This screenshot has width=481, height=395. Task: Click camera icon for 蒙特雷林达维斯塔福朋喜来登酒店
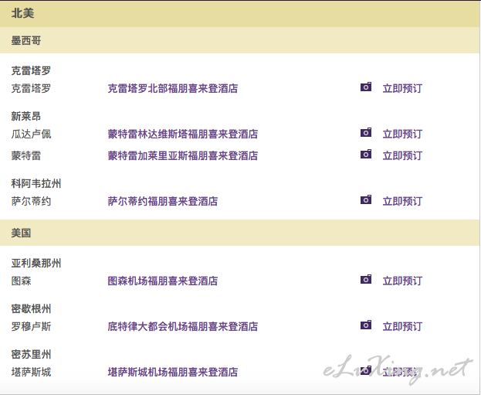pos(366,132)
